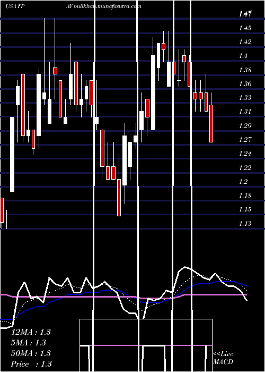
Task: Click the 1.29 price axis label
Action: [245, 126]
